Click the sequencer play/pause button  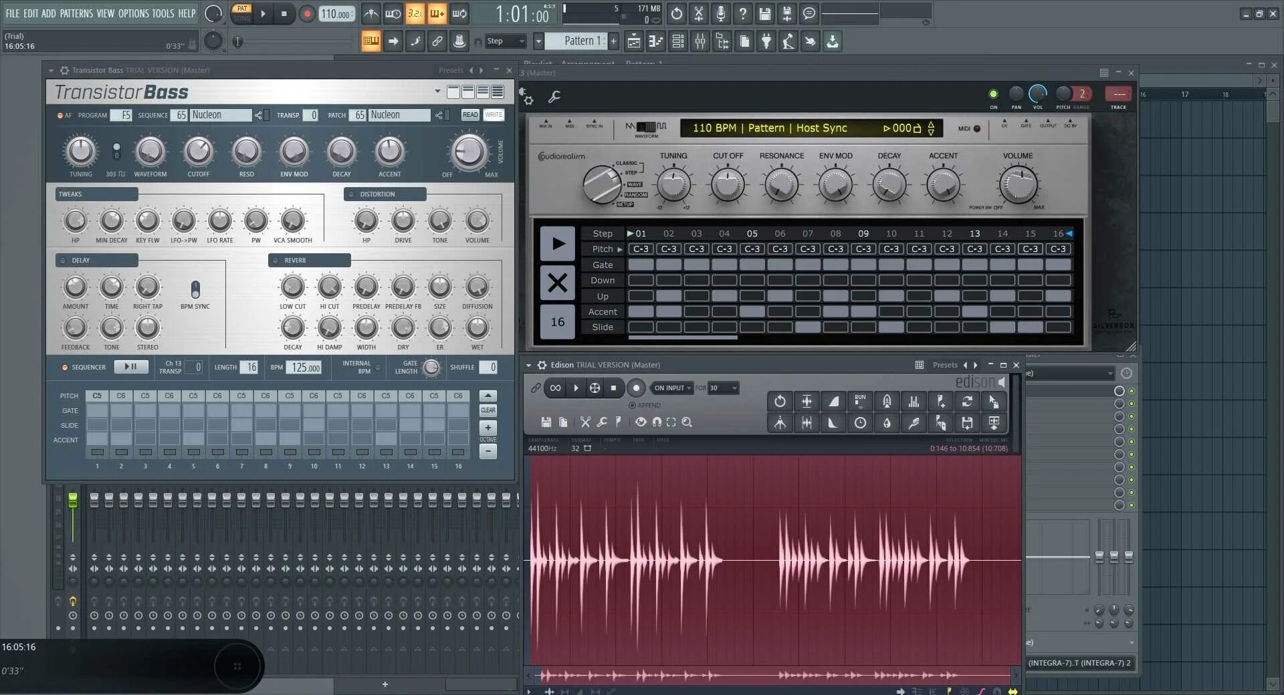tap(131, 367)
